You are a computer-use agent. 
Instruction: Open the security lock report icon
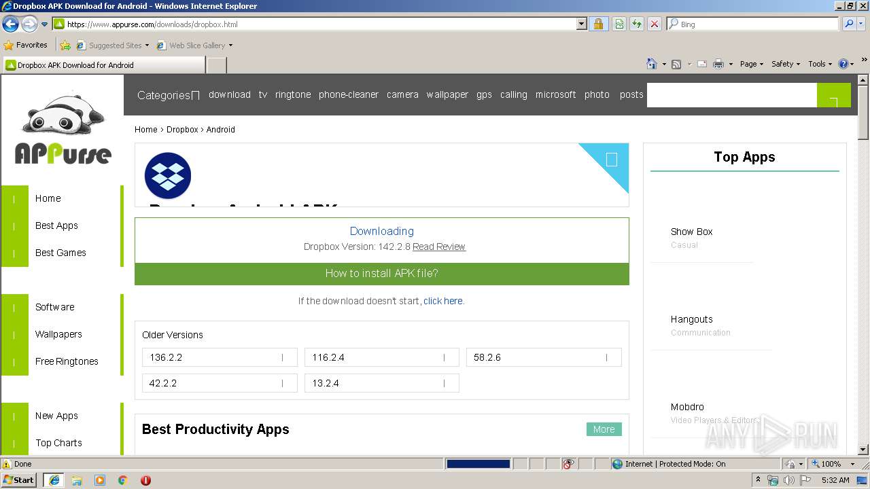coord(598,24)
